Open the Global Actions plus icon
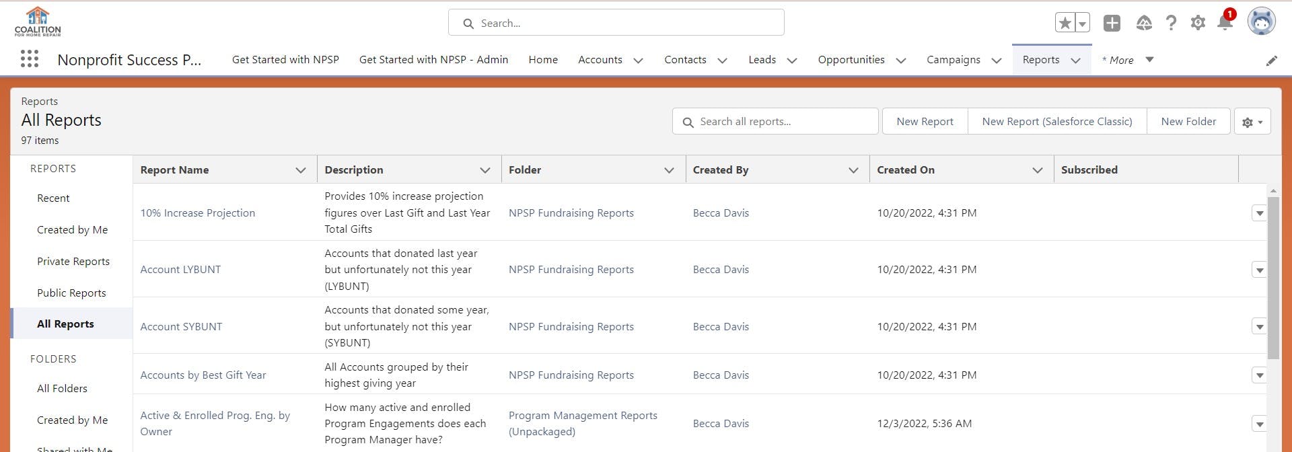The width and height of the screenshot is (1292, 452). [1112, 23]
